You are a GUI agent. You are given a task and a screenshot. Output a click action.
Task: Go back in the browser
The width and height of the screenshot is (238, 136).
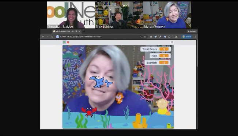tap(43, 37)
